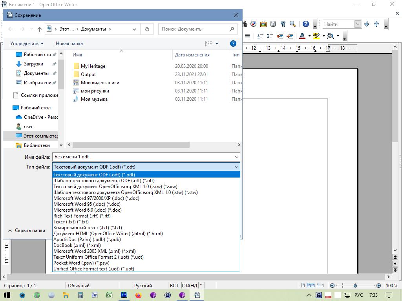This screenshot has width=402, height=301.
Task: Collapse the Тип файла combo box
Action: [x=236, y=167]
